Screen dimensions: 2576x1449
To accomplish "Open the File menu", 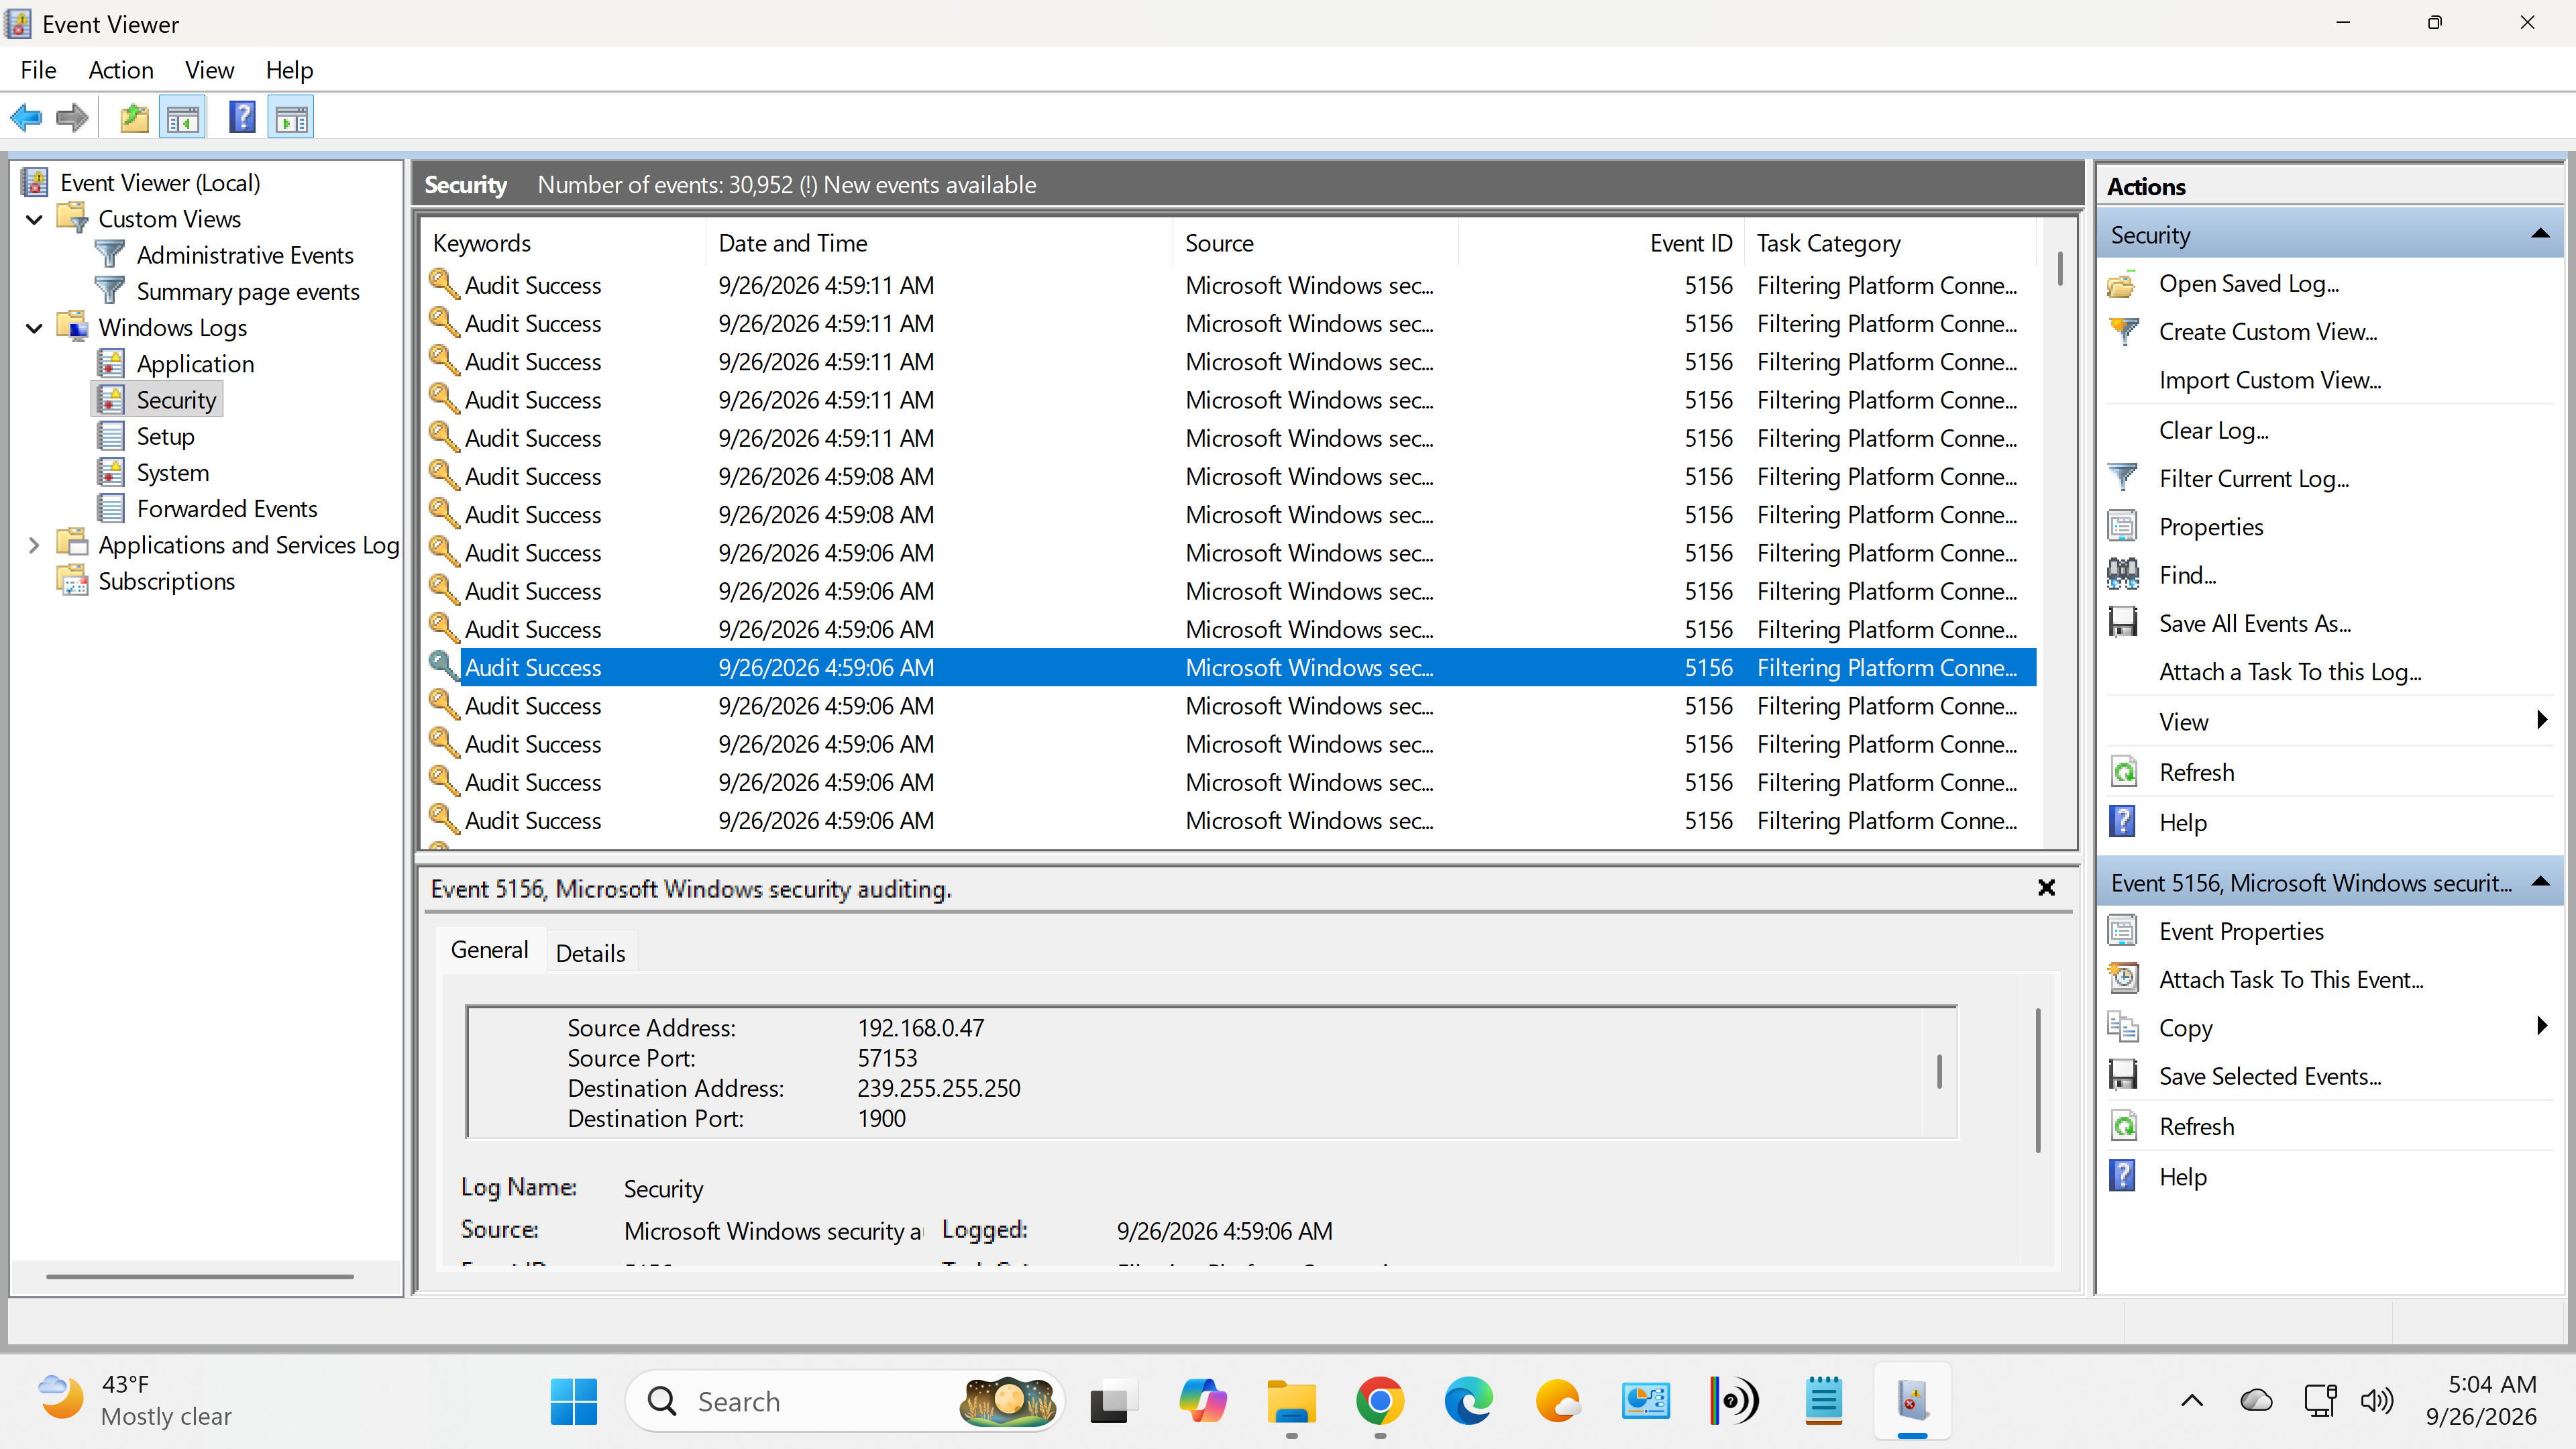I will pyautogui.click(x=38, y=70).
